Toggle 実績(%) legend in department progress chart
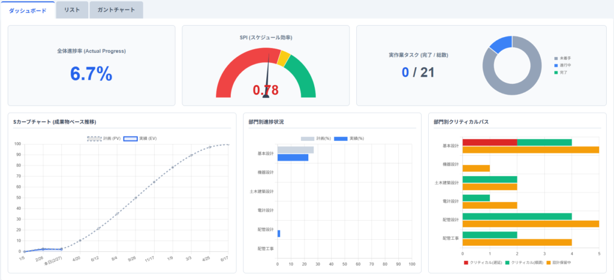The height and width of the screenshot is (280, 614). coord(348,138)
